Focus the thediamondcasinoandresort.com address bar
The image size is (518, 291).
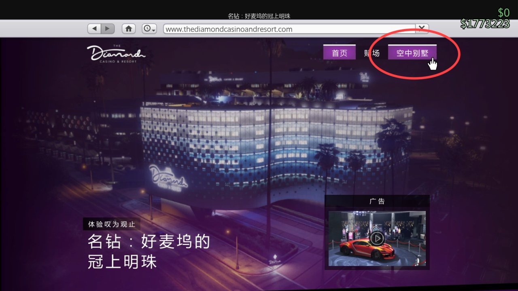(x=289, y=29)
